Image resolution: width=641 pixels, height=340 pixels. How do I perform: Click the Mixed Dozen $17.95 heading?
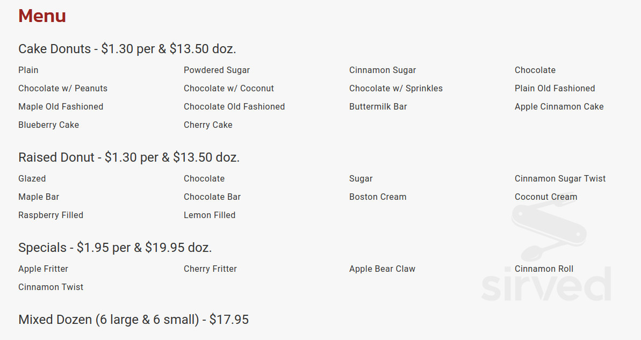[133, 320]
